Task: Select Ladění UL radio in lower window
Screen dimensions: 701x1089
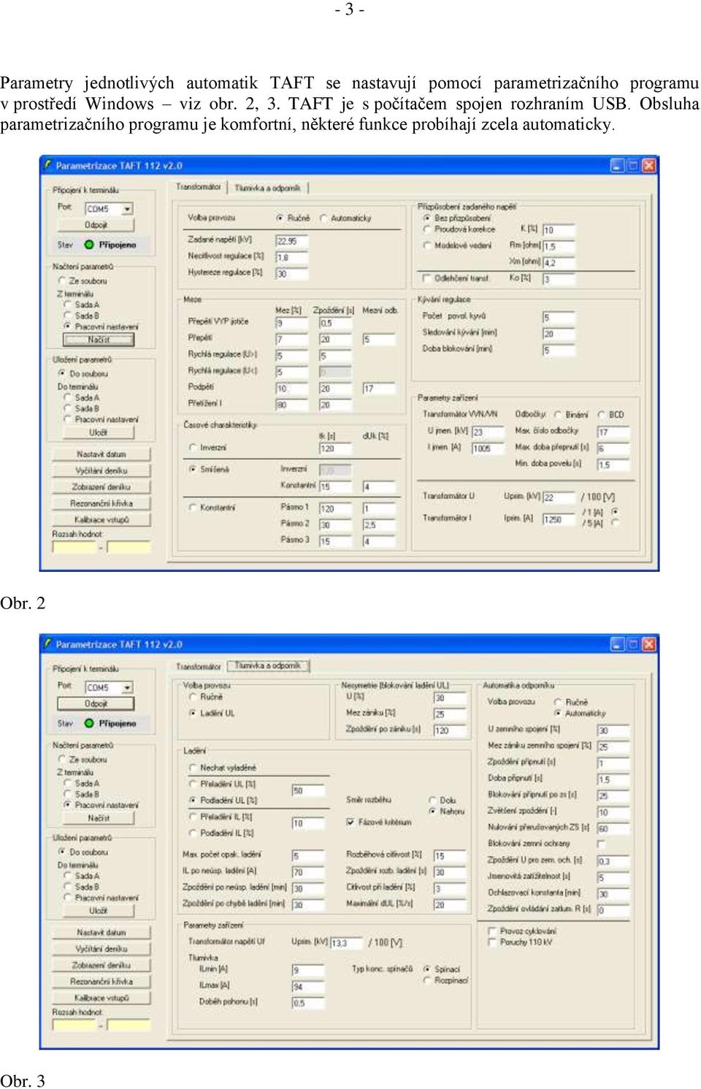Action: pos(193,713)
